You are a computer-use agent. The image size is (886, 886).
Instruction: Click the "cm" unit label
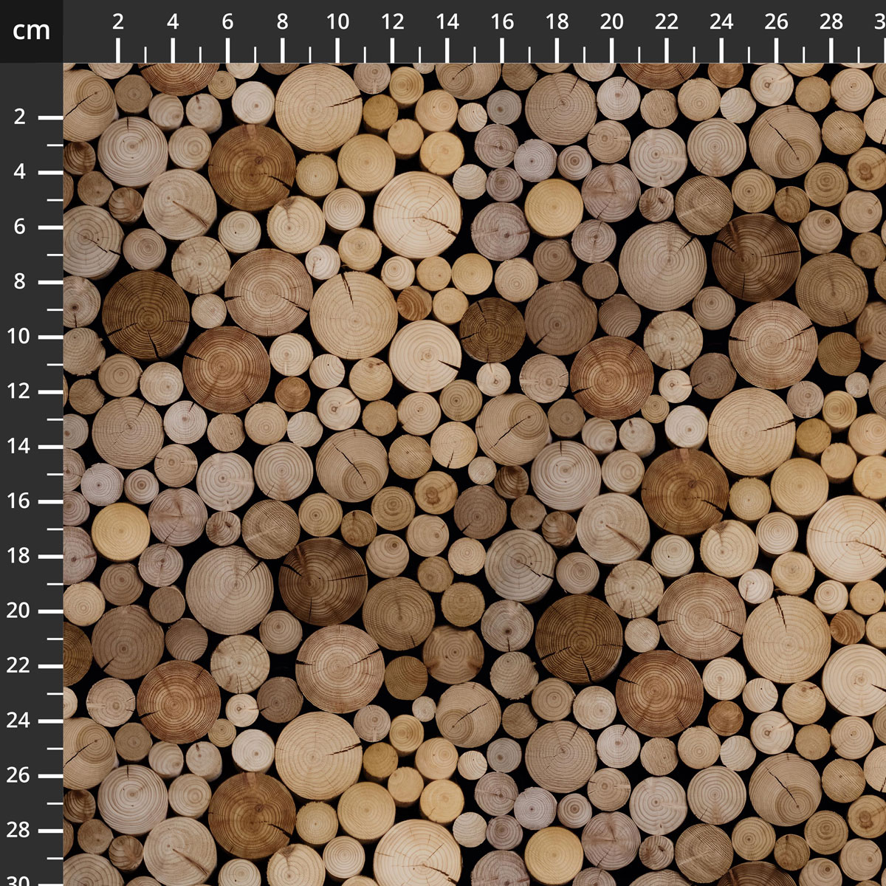tap(32, 30)
